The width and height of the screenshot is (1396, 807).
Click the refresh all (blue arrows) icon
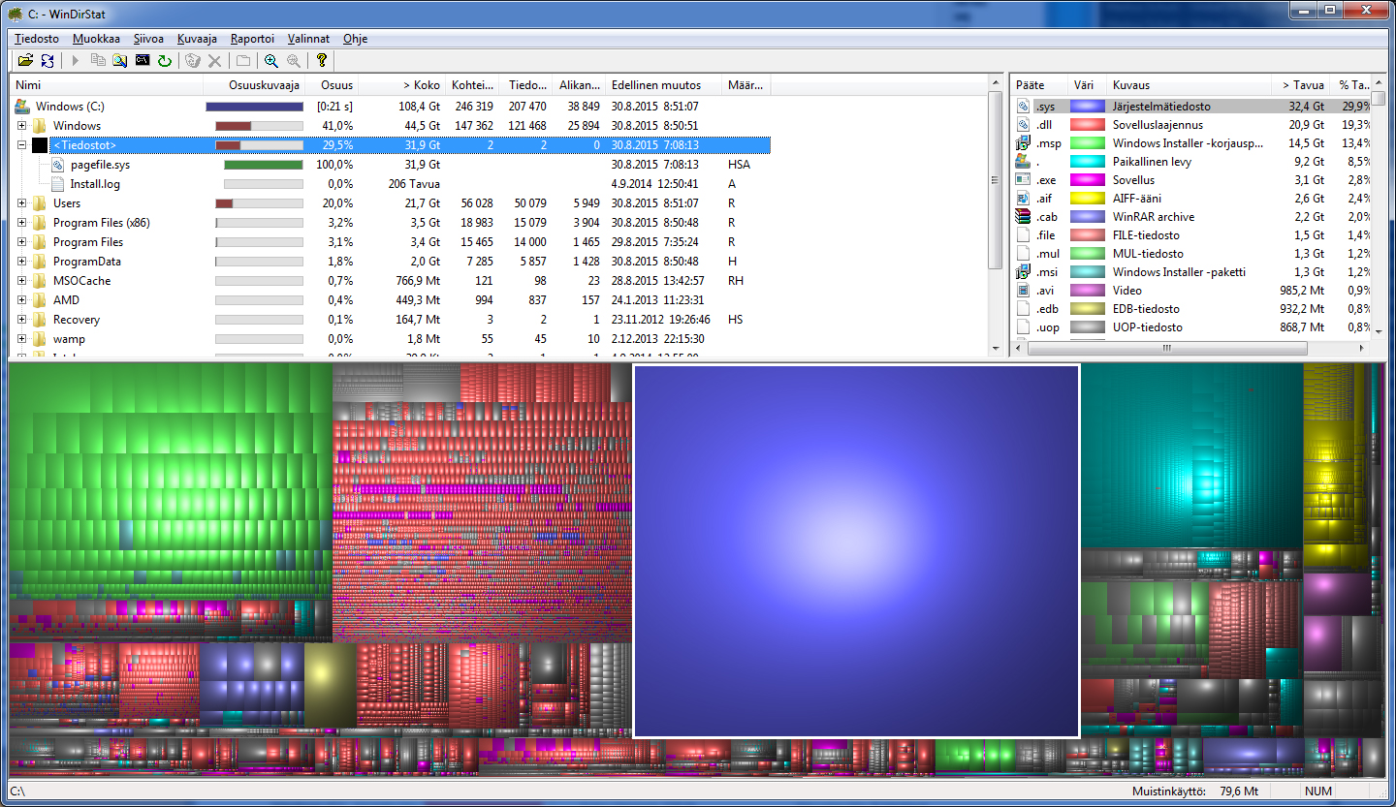[48, 61]
